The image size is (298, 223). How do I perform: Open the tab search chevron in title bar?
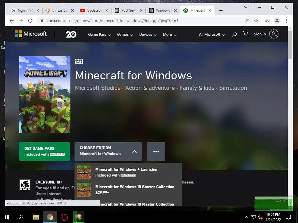246,7
